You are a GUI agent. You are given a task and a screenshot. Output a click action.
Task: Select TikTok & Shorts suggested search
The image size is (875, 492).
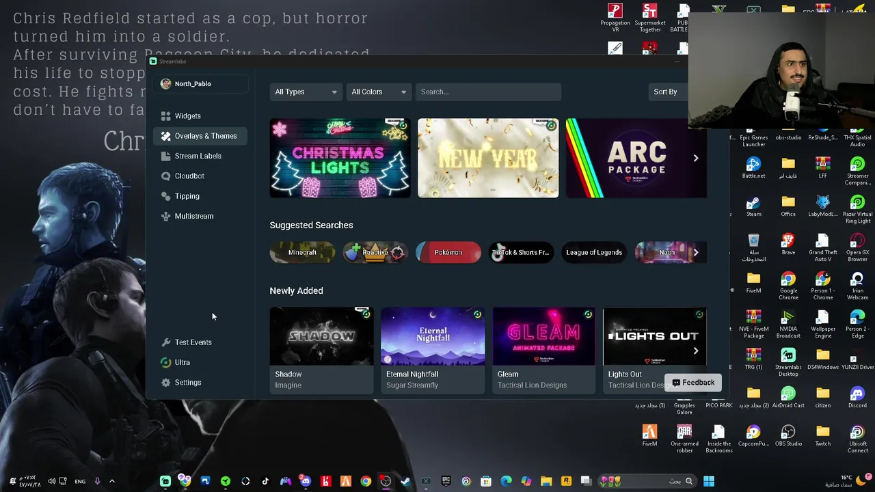(x=521, y=252)
